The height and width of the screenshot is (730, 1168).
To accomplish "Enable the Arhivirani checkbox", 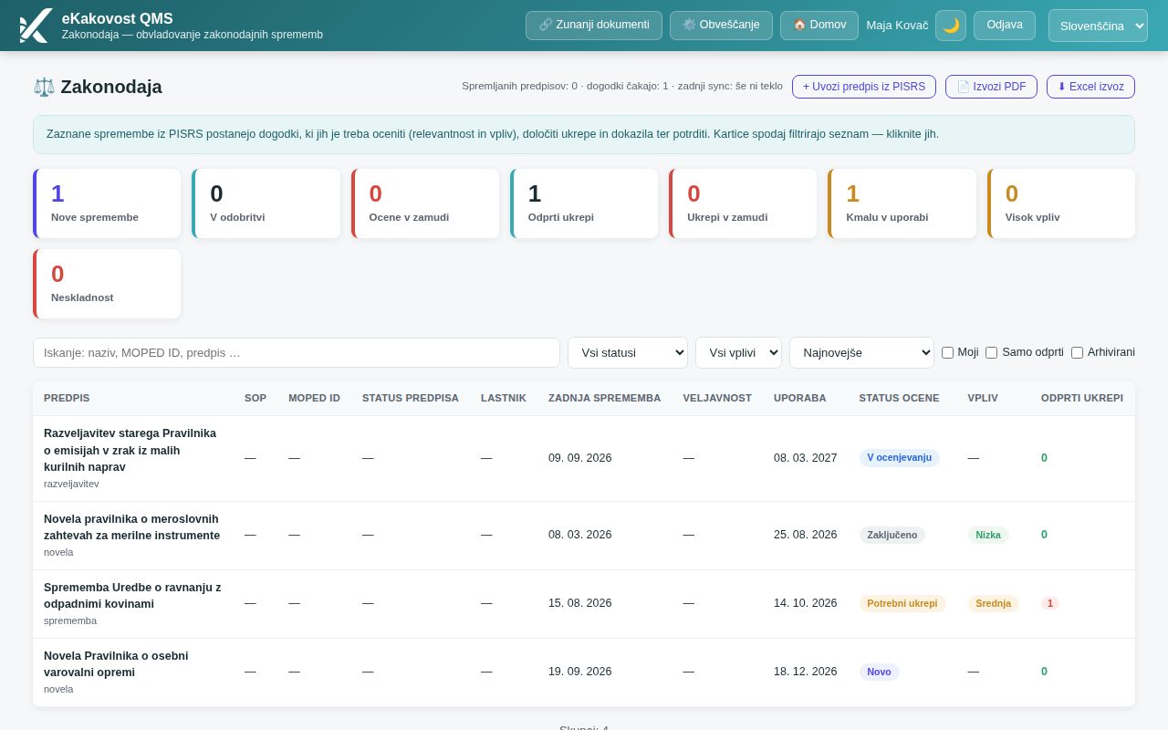I will (x=1077, y=352).
